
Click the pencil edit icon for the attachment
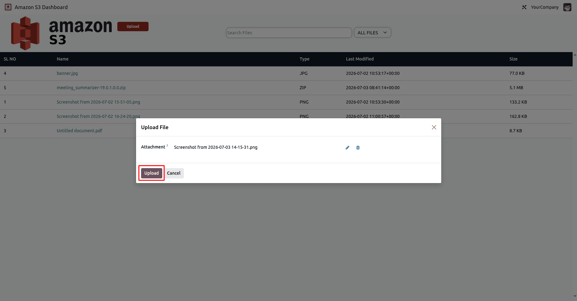(347, 148)
